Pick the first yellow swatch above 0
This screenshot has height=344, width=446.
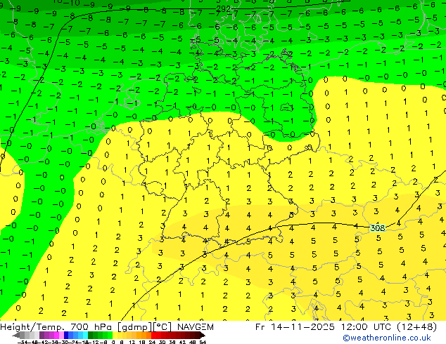[115, 335]
